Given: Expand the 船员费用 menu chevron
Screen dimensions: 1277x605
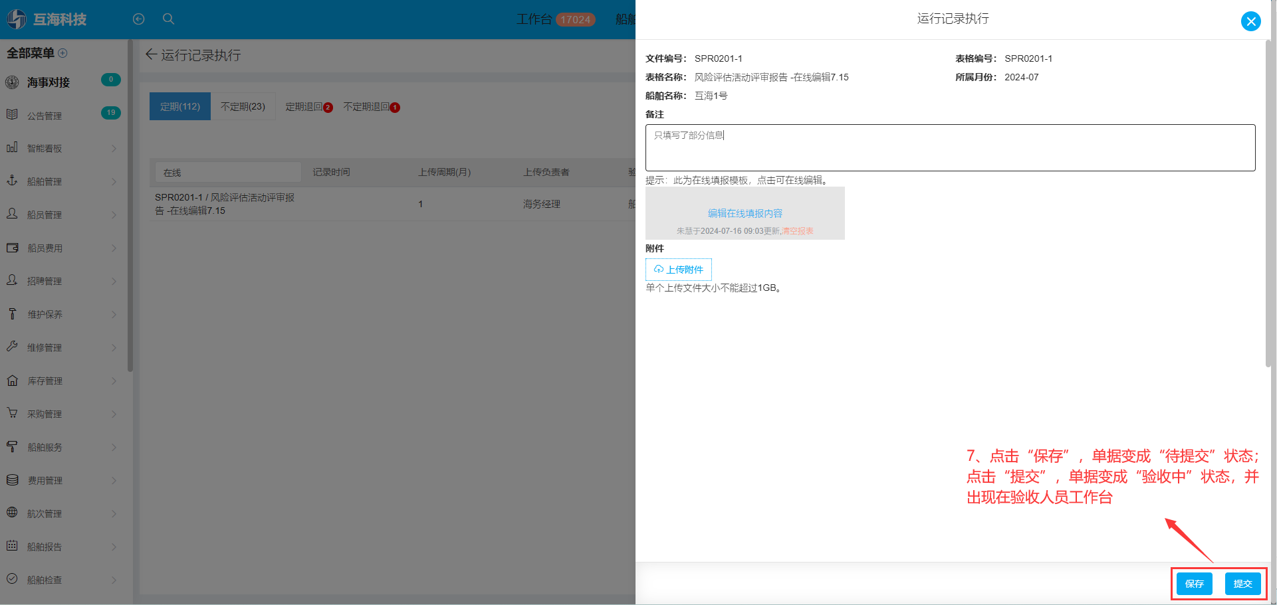Looking at the screenshot, I should tap(114, 248).
